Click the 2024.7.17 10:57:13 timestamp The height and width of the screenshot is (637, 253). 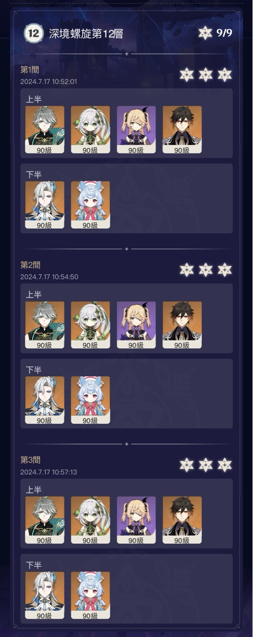[49, 472]
